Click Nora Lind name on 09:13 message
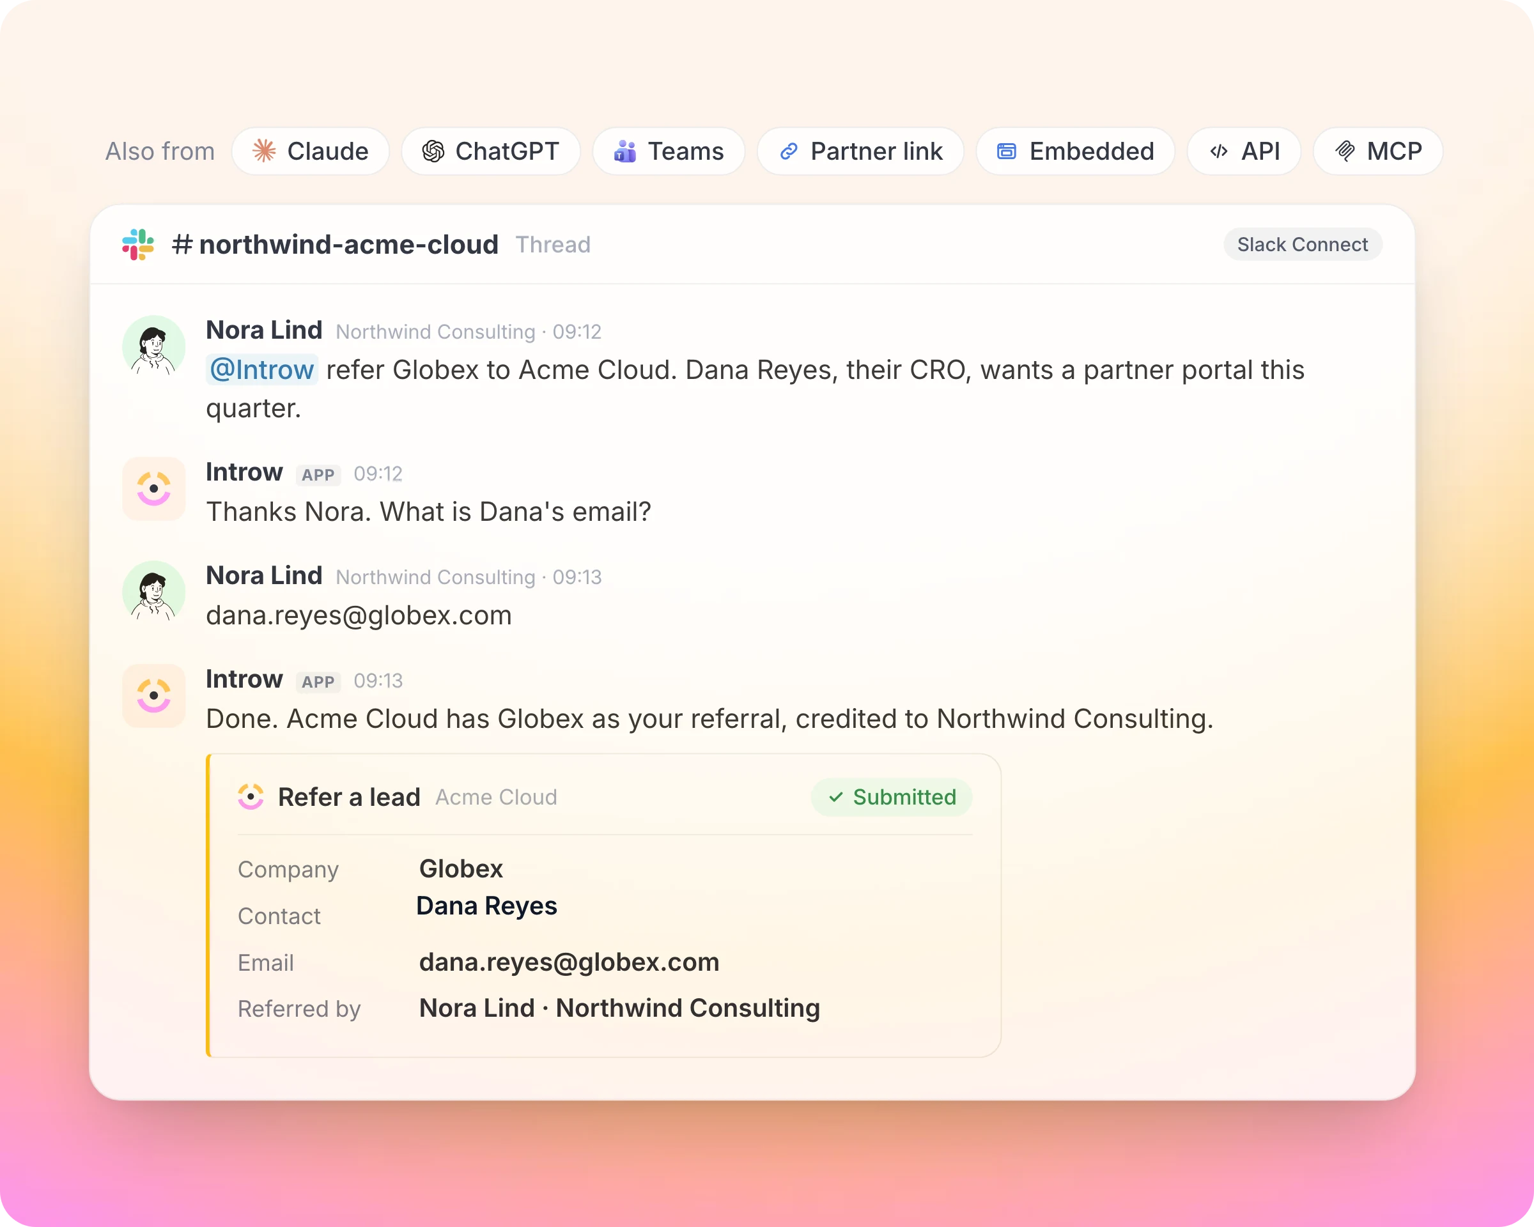Viewport: 1534px width, 1227px height. click(x=264, y=575)
